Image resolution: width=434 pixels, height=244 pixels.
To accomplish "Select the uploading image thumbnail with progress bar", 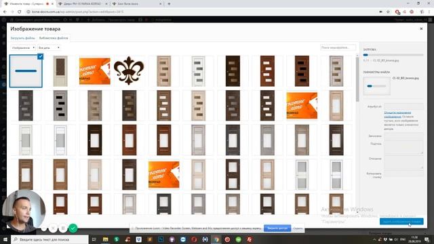I will pyautogui.click(x=26, y=71).
